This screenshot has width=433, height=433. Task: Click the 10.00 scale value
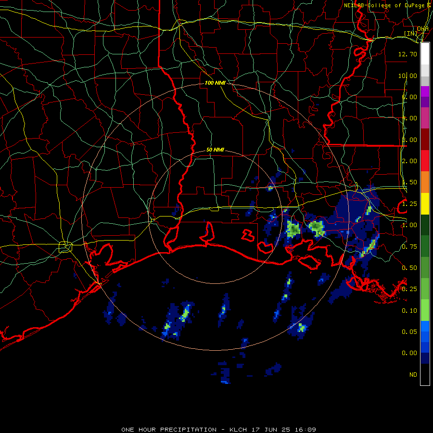click(408, 76)
